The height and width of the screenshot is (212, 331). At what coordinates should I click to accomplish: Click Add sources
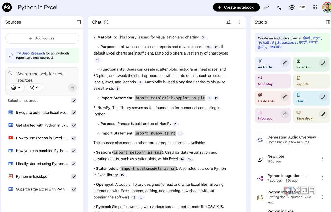click(42, 38)
